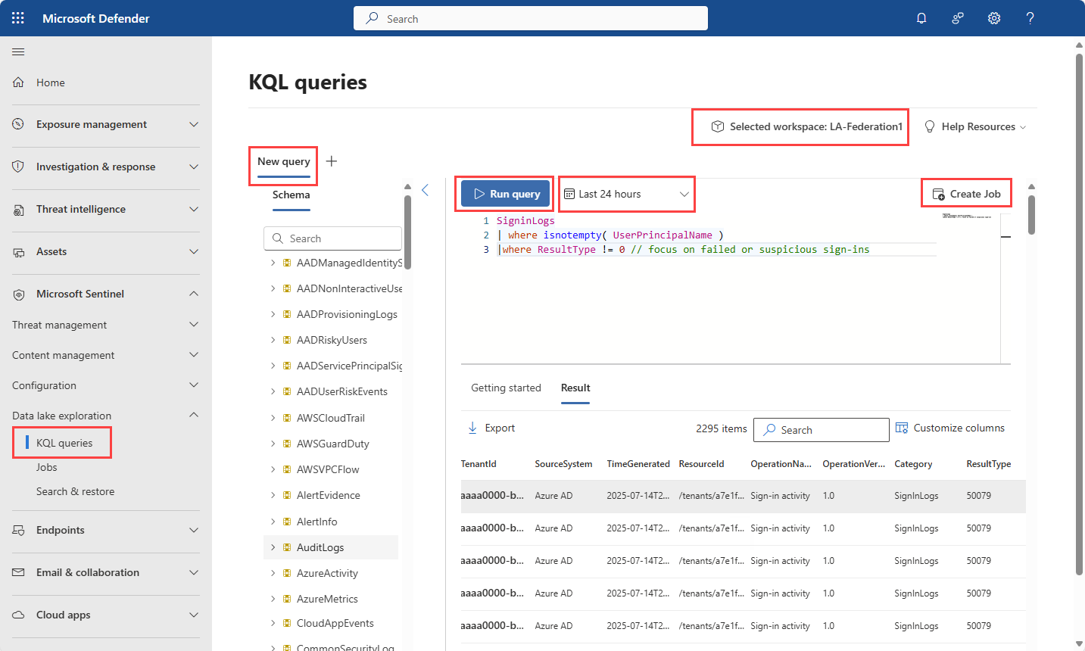Sort by the TimeGenerated column header

pyautogui.click(x=638, y=464)
